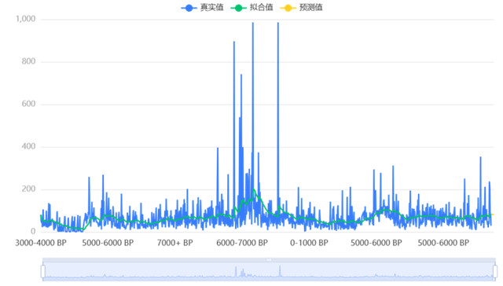Click the left data zoom slider handle
The height and width of the screenshot is (286, 503).
click(x=43, y=271)
